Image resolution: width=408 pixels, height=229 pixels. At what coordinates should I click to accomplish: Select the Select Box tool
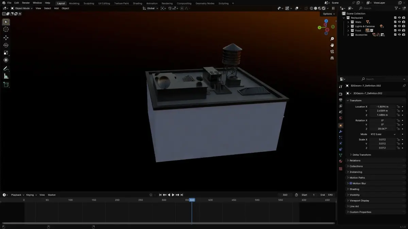pos(6,22)
